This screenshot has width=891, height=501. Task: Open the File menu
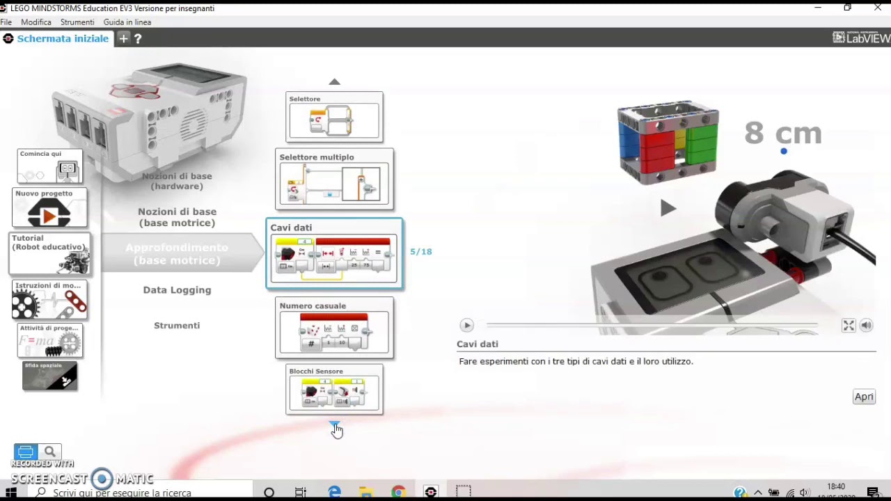pos(6,22)
